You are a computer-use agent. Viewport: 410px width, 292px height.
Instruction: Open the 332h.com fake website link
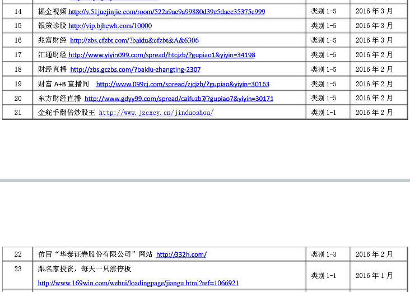coord(181,254)
